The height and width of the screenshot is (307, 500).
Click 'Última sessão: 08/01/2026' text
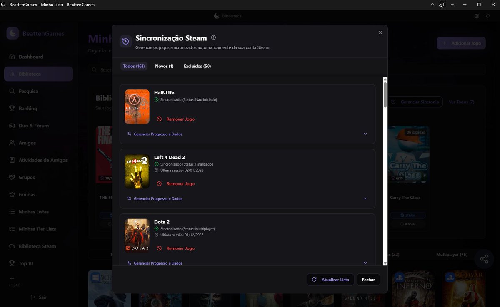182,170
